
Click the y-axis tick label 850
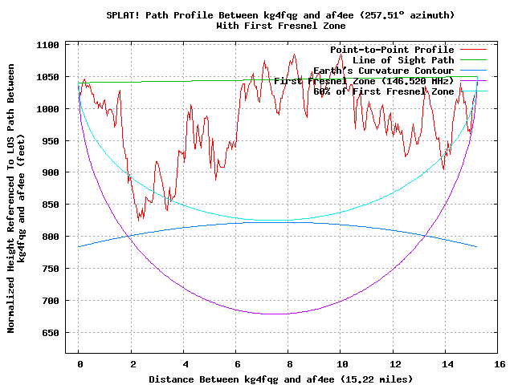coord(51,205)
